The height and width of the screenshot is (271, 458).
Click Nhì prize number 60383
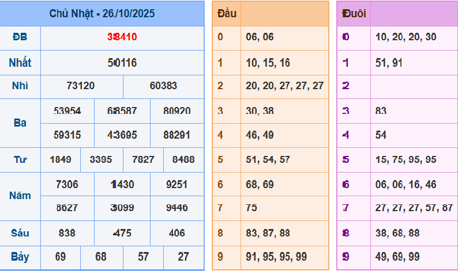[163, 86]
